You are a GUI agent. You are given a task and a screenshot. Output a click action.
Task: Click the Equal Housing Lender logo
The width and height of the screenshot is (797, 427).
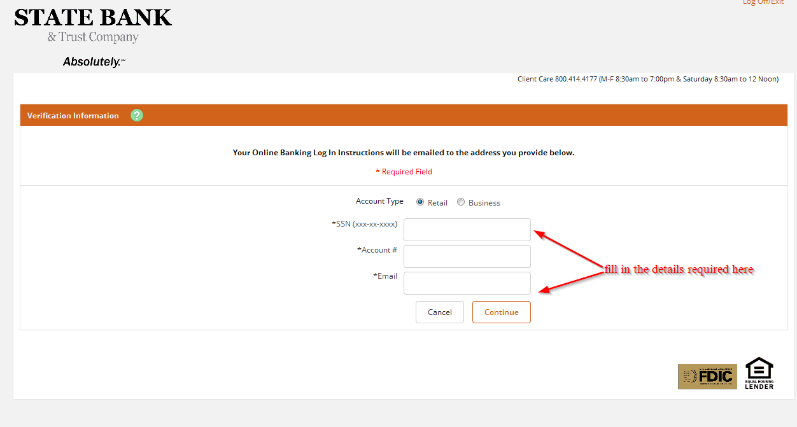(759, 373)
